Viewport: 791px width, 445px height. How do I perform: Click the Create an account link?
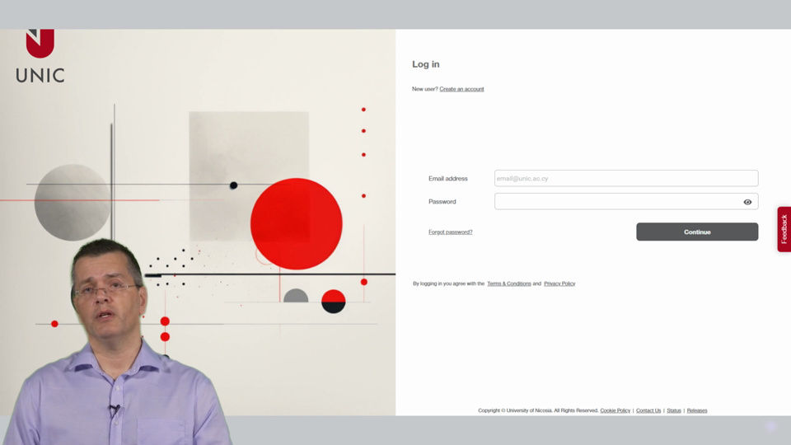(x=461, y=89)
